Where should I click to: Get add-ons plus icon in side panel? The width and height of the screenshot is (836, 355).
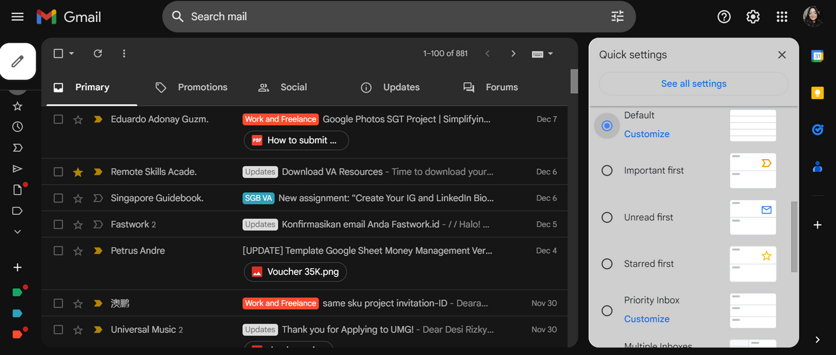coord(817,225)
